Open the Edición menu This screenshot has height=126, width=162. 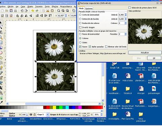10,7
